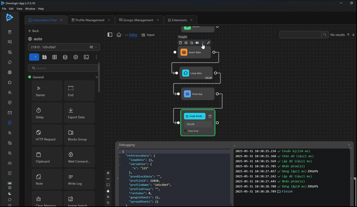
Task: Enable the Stop loop checkbox
Action: 185,131
